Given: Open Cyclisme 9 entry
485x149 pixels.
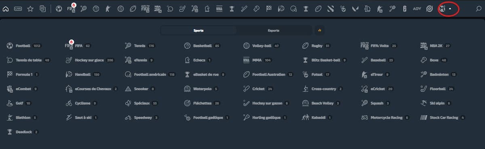Looking at the screenshot, I should pos(81,103).
